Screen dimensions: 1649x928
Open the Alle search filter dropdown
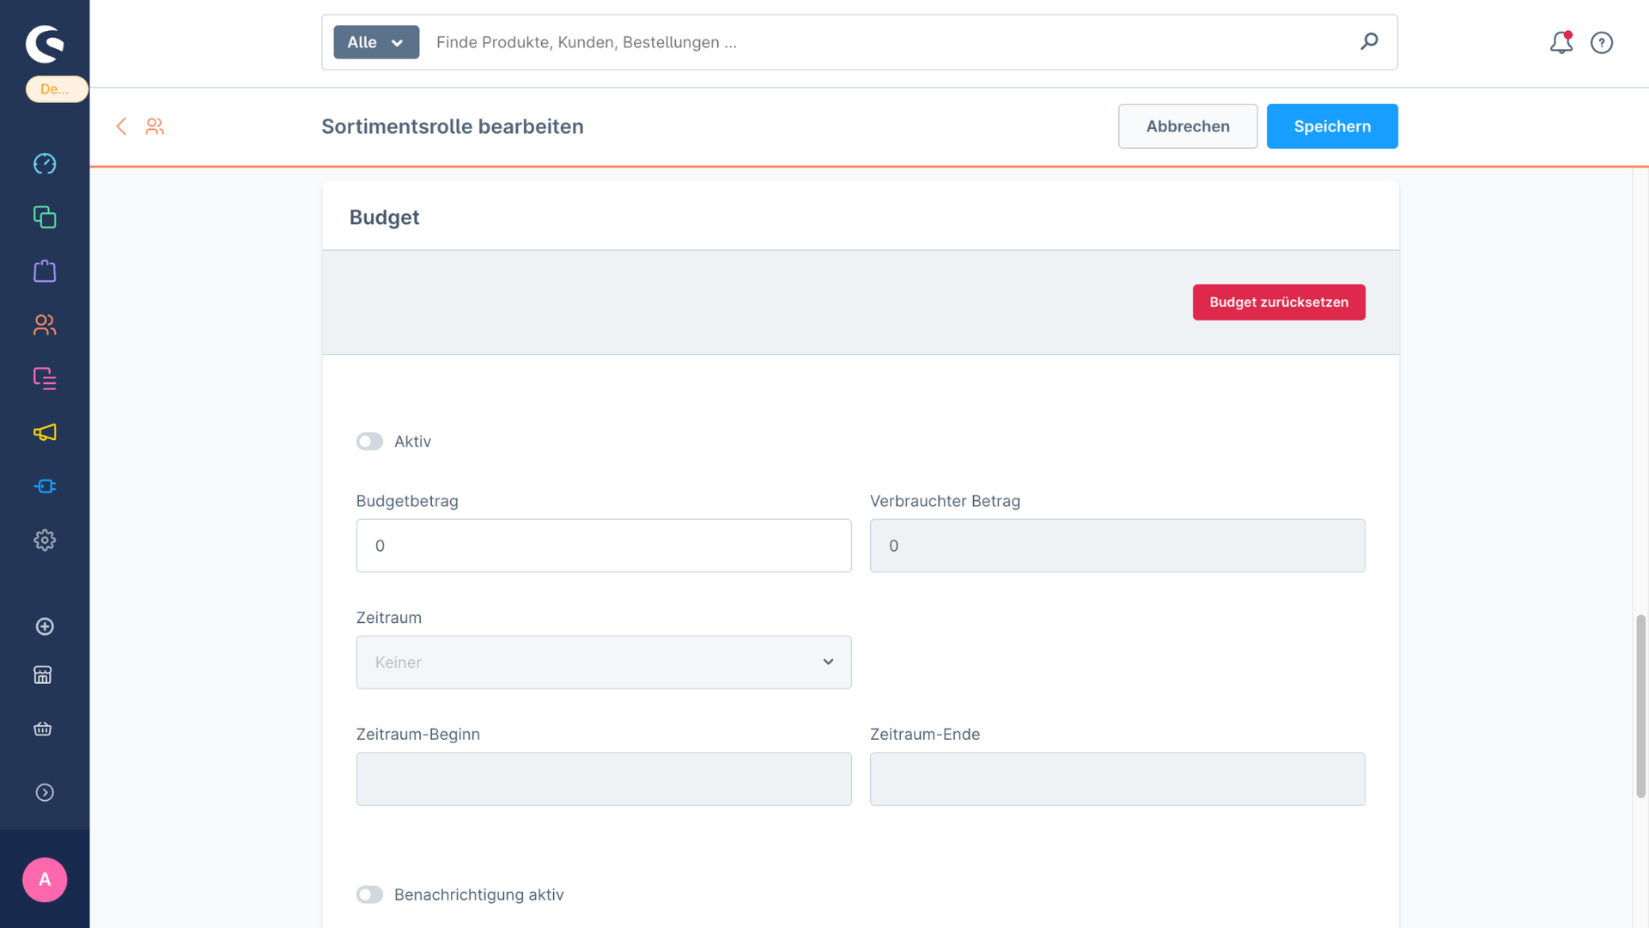(x=376, y=42)
